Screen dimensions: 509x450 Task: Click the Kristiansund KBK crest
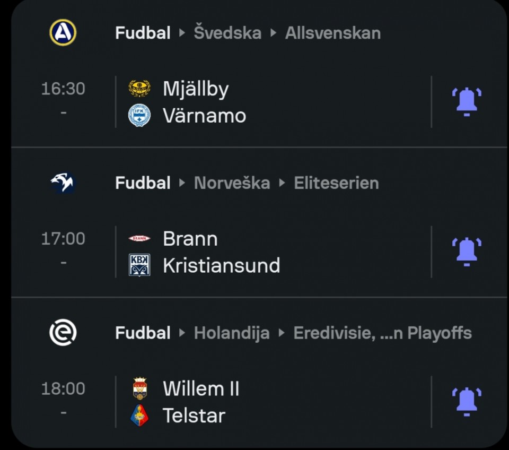click(x=139, y=265)
